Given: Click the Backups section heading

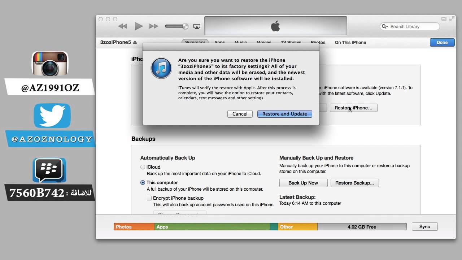Looking at the screenshot, I should click(143, 139).
